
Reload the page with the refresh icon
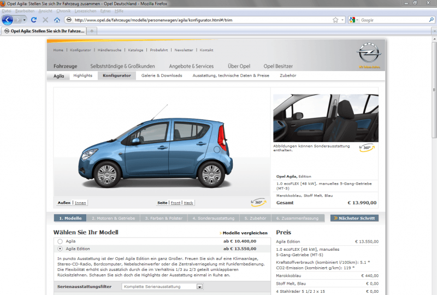34,20
